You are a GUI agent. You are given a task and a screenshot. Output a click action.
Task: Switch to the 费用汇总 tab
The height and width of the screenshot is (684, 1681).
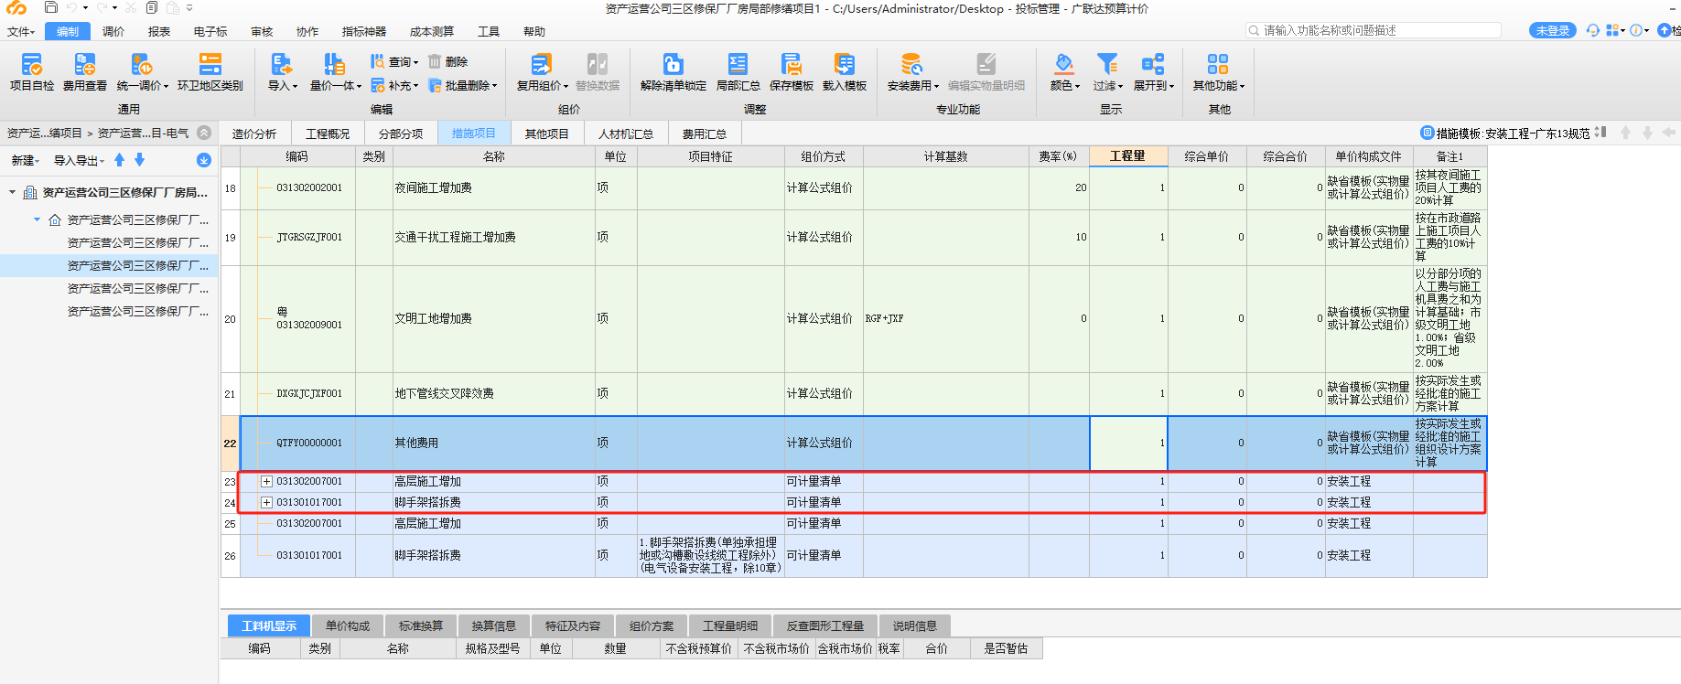tap(705, 134)
